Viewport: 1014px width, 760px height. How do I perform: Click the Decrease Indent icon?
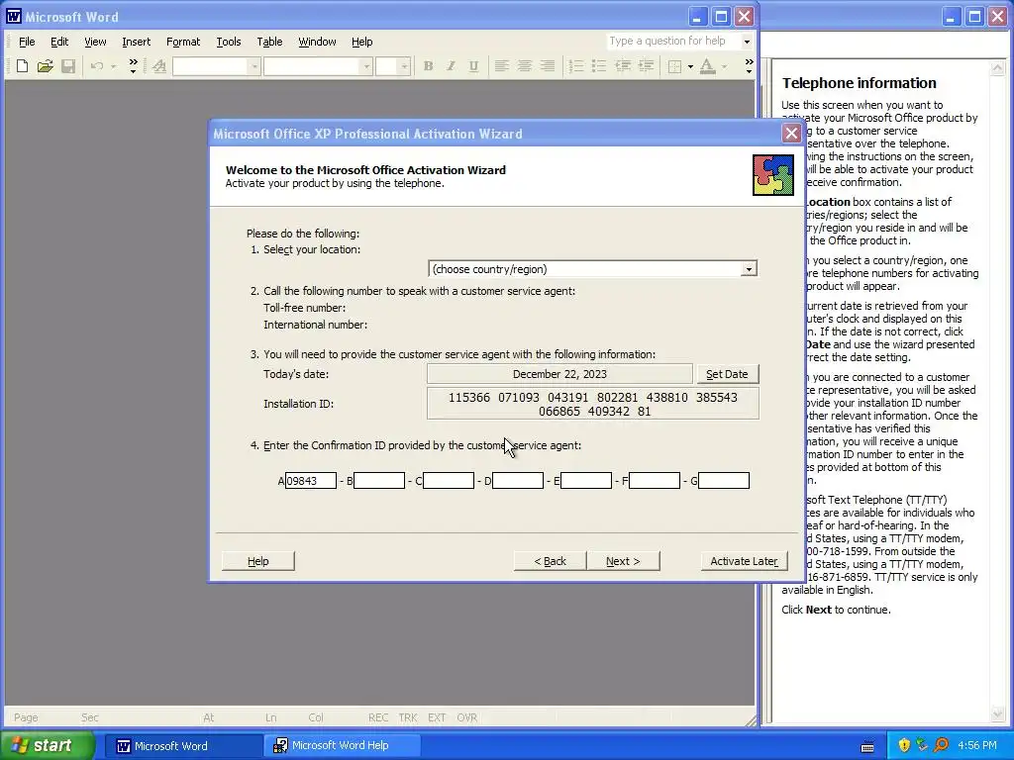pos(622,66)
